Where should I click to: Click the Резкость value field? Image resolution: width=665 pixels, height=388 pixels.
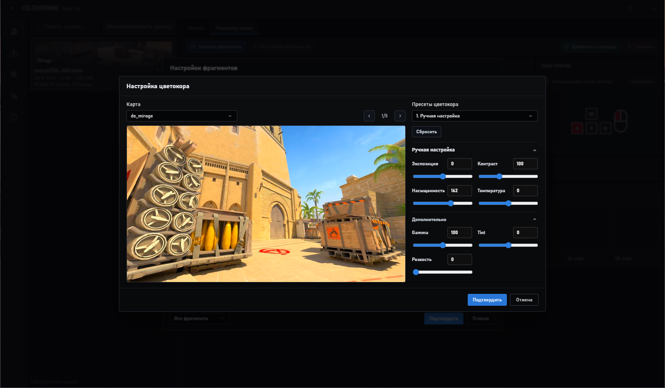[460, 259]
